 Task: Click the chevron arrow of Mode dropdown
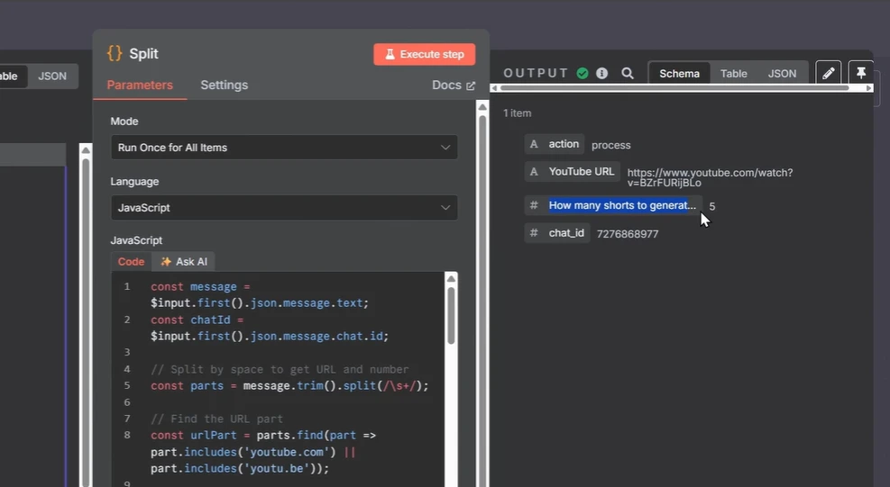coord(445,148)
